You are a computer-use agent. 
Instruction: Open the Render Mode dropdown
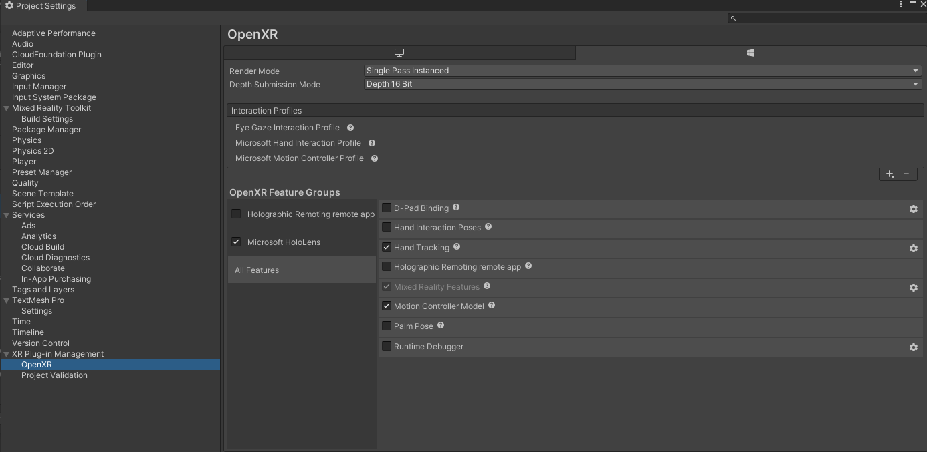641,70
